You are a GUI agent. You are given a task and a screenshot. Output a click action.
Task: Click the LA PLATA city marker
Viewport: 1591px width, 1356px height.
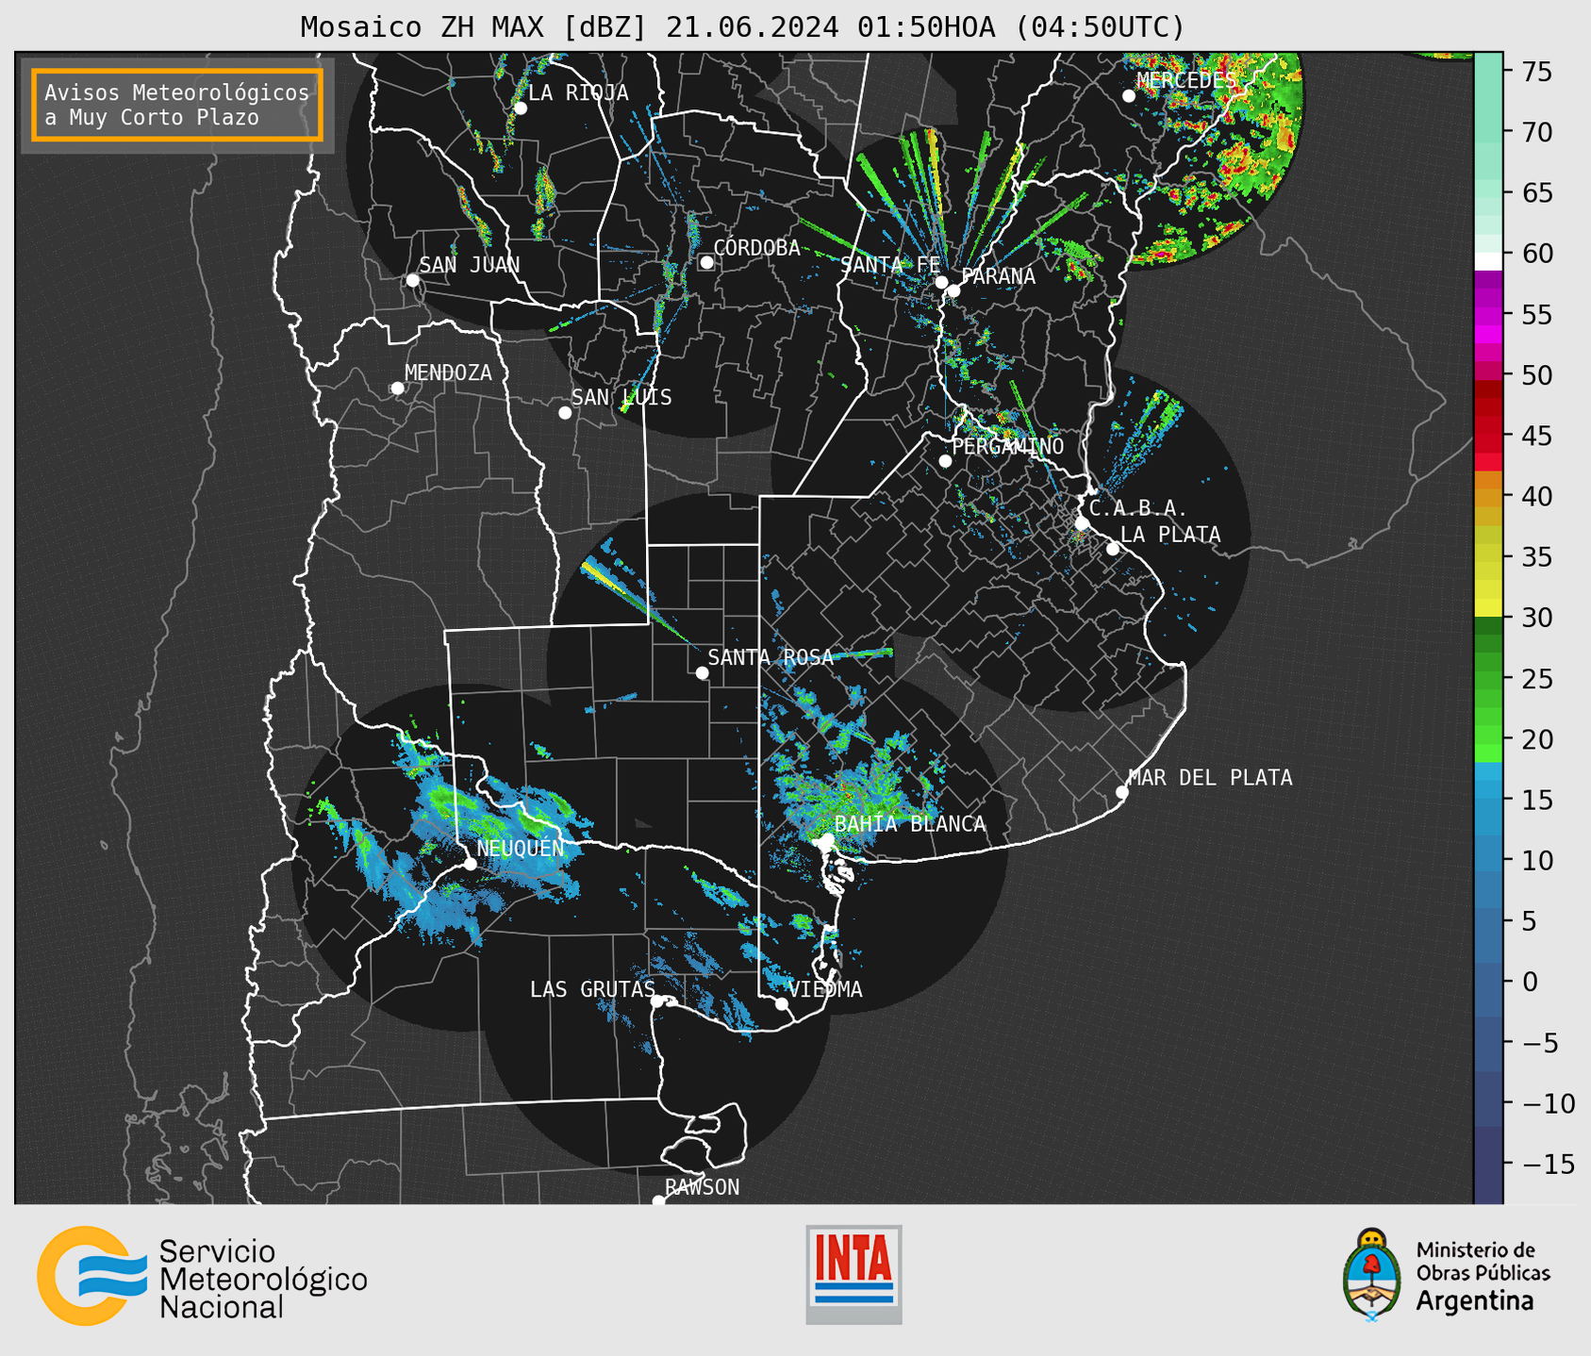[x=1113, y=549]
